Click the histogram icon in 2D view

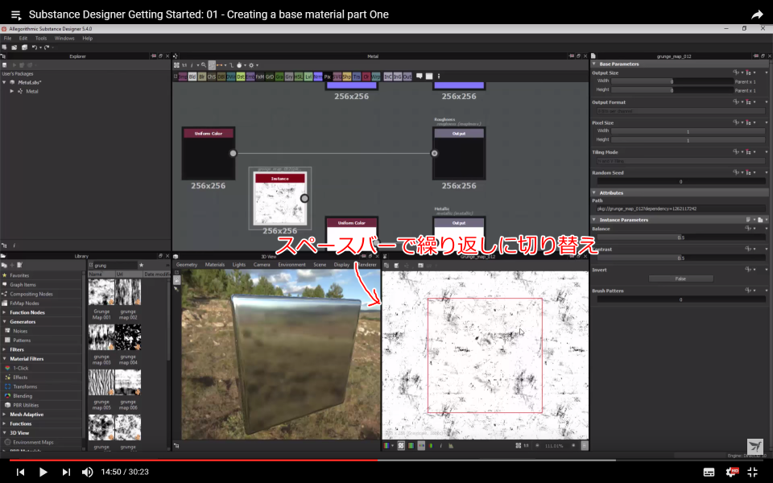pyautogui.click(x=451, y=445)
